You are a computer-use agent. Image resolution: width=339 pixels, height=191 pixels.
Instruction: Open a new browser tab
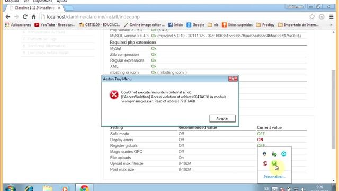click(69, 8)
